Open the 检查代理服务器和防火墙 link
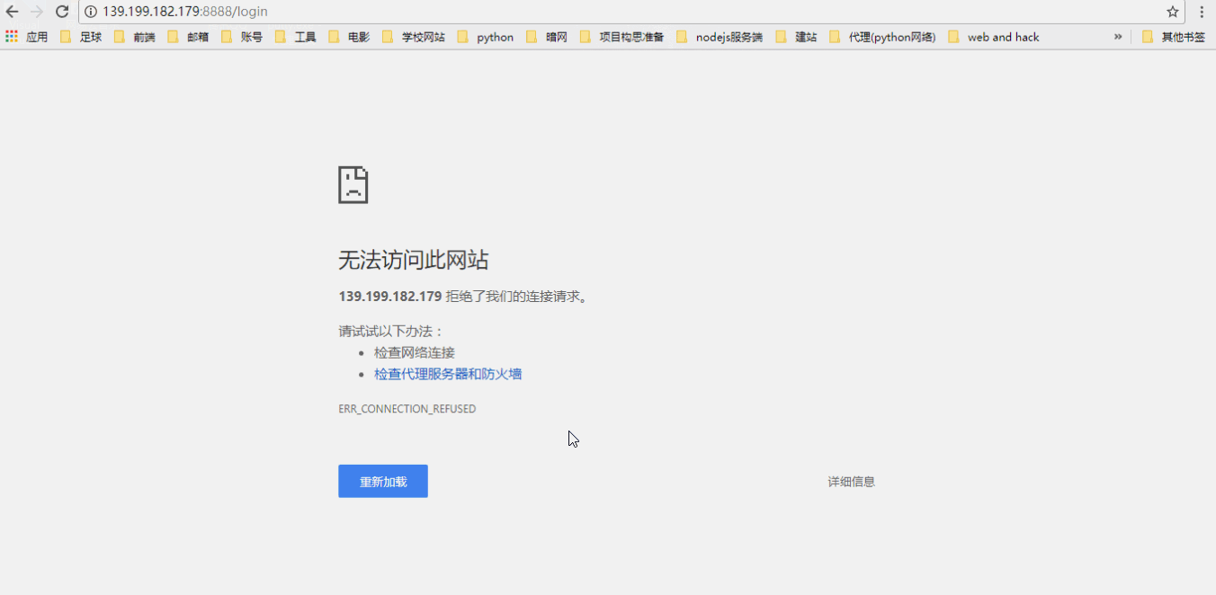 [448, 374]
